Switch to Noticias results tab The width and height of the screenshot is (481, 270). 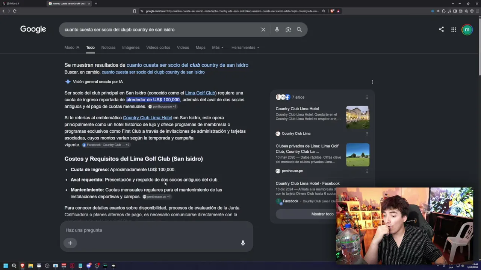[x=108, y=48]
